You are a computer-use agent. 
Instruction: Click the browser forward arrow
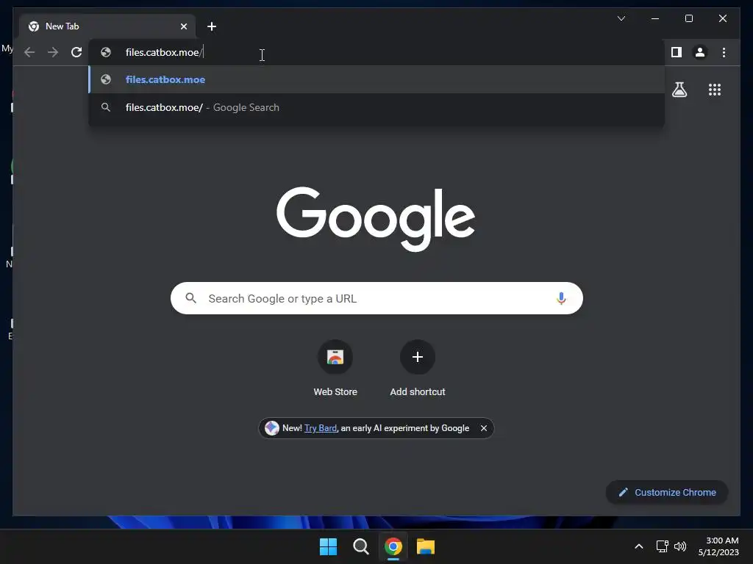(x=53, y=52)
